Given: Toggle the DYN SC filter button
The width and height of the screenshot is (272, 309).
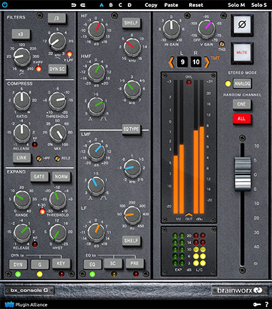Looking at the screenshot, I should coord(57,69).
